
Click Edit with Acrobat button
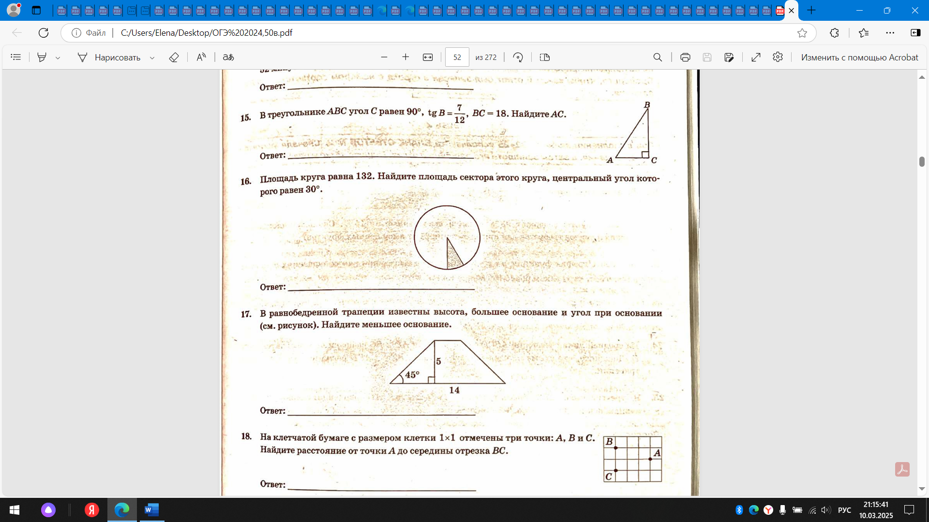point(859,57)
